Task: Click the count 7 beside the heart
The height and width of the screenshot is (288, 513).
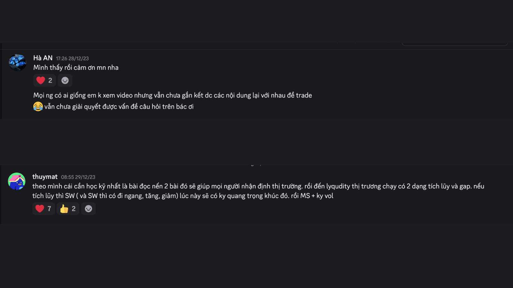Action: [x=49, y=209]
